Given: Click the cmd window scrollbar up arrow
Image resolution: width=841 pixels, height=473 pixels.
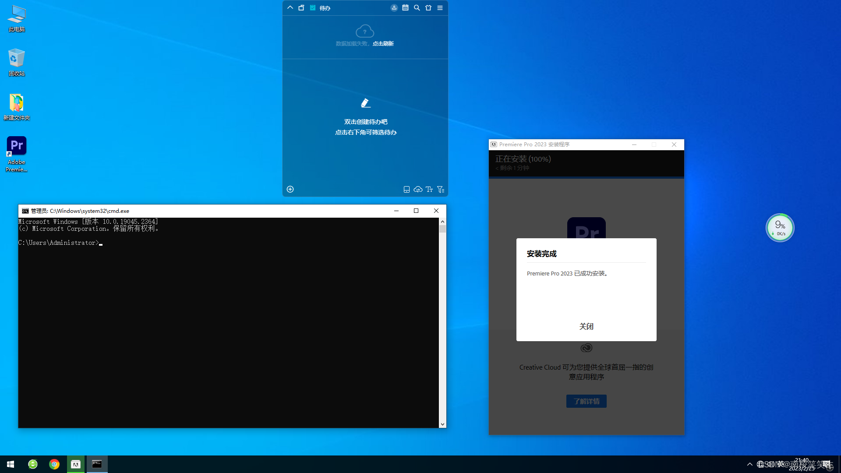Looking at the screenshot, I should click(442, 222).
